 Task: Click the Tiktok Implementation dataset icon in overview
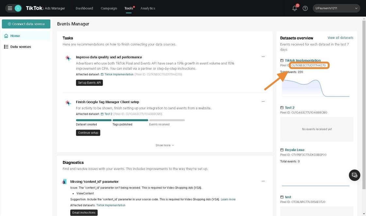[282, 60]
